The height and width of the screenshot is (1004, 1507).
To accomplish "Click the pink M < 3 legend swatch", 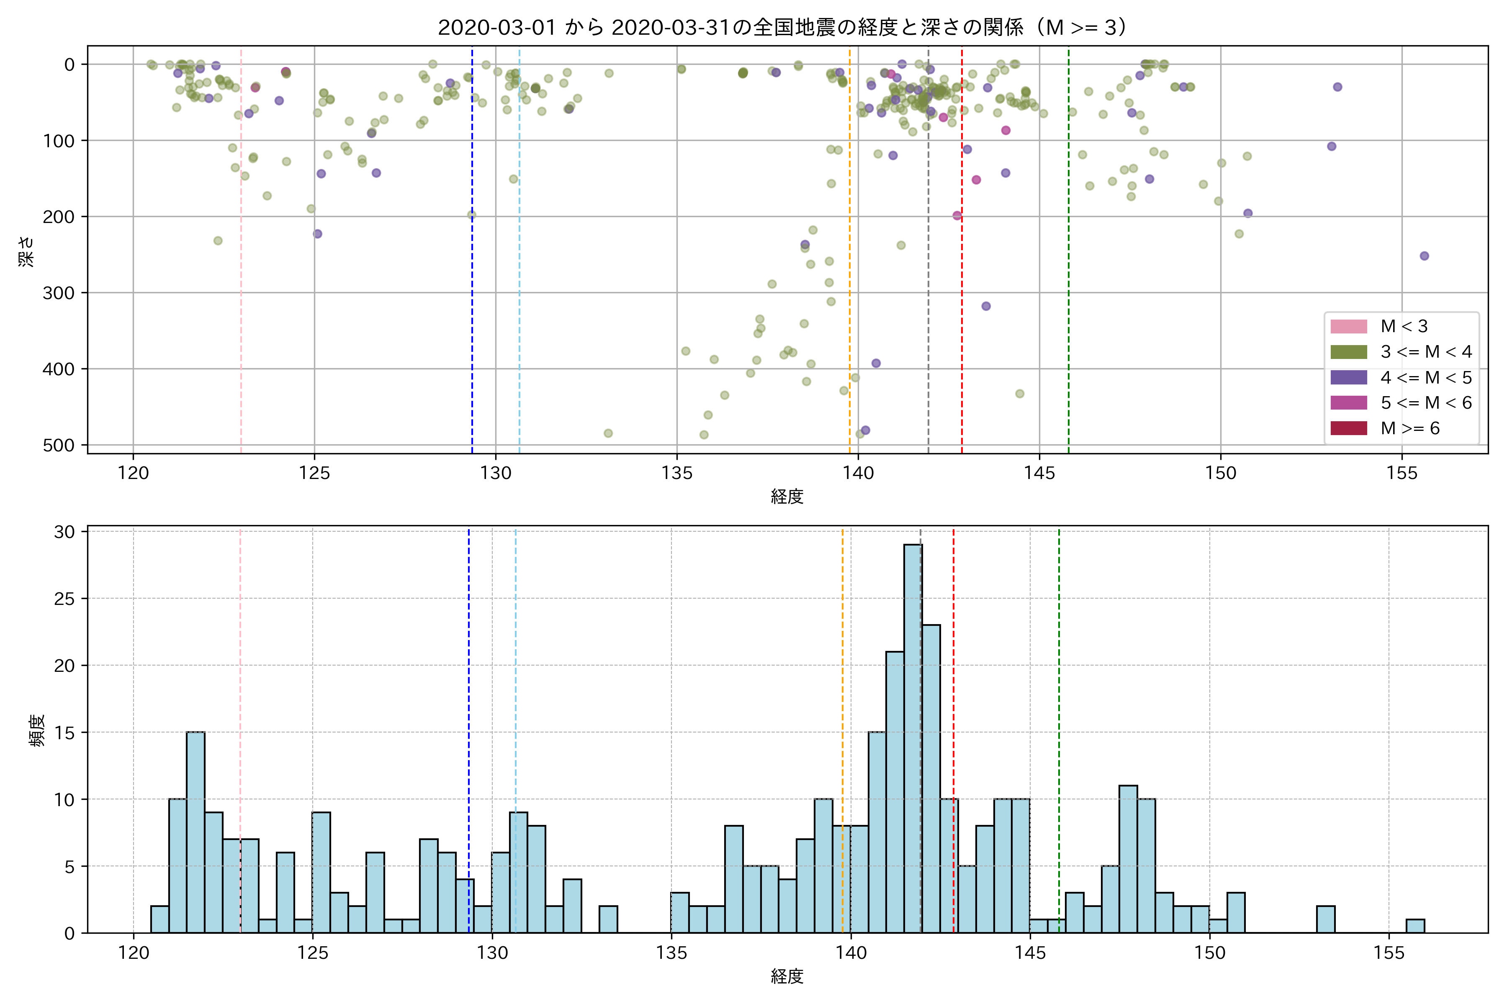I will tap(1348, 327).
